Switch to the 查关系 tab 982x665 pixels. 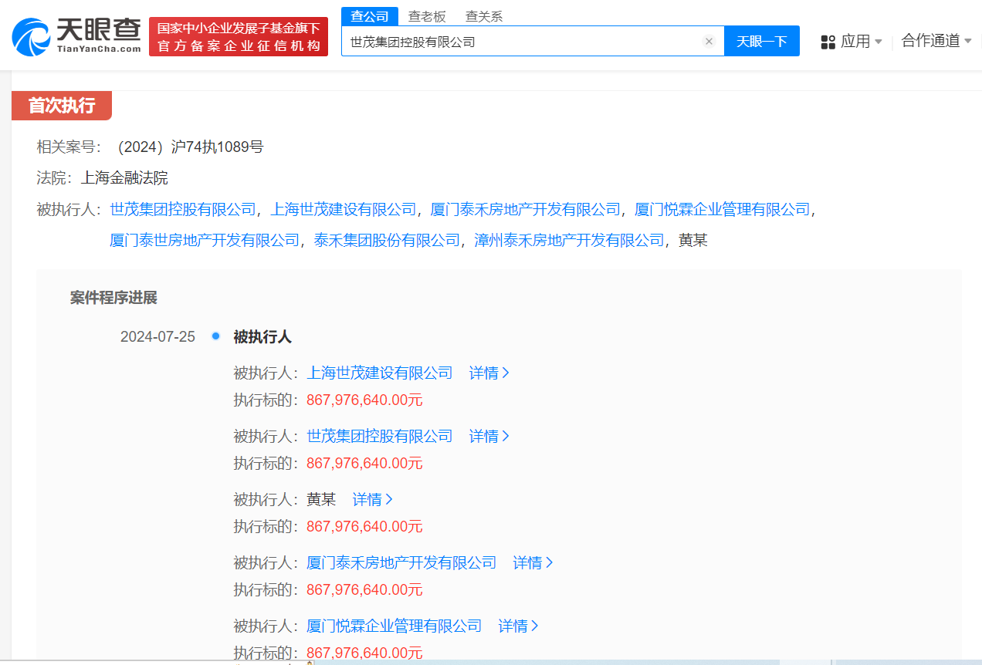pyautogui.click(x=483, y=15)
